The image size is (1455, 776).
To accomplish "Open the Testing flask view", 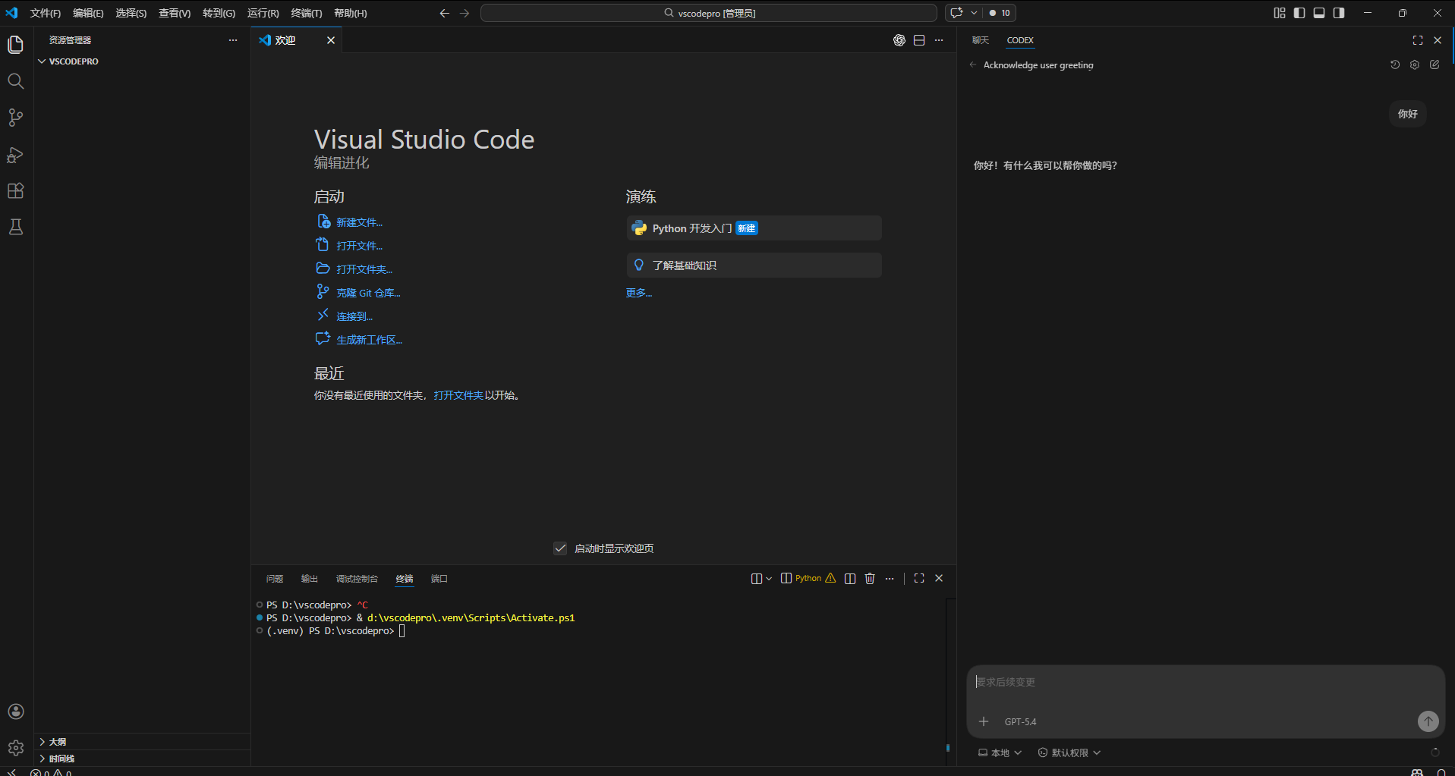I will pos(16,227).
